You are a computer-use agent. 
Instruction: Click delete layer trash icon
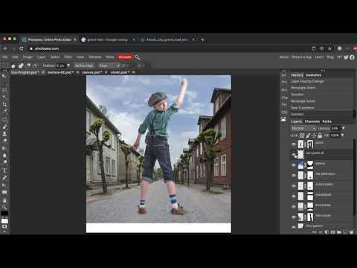point(351,232)
